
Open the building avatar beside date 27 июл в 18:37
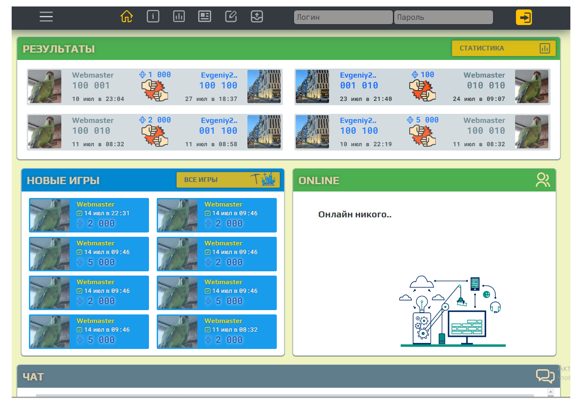click(264, 87)
